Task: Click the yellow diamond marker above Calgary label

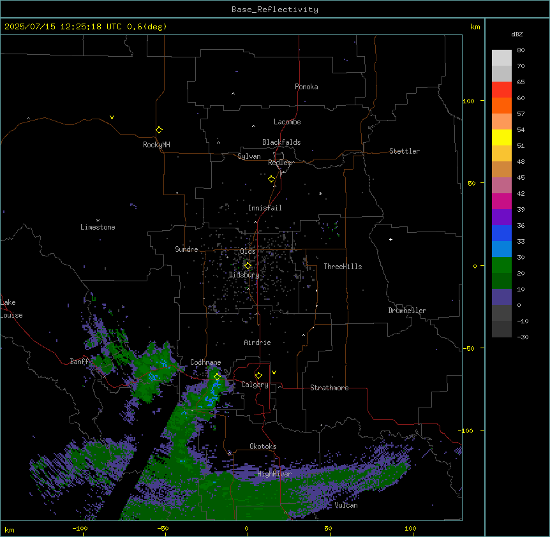Action: (258, 376)
